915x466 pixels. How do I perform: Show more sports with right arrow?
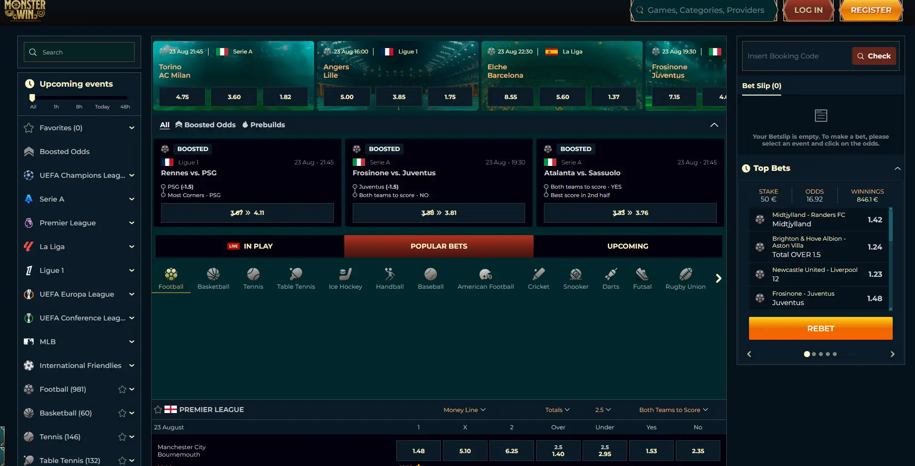(x=718, y=278)
